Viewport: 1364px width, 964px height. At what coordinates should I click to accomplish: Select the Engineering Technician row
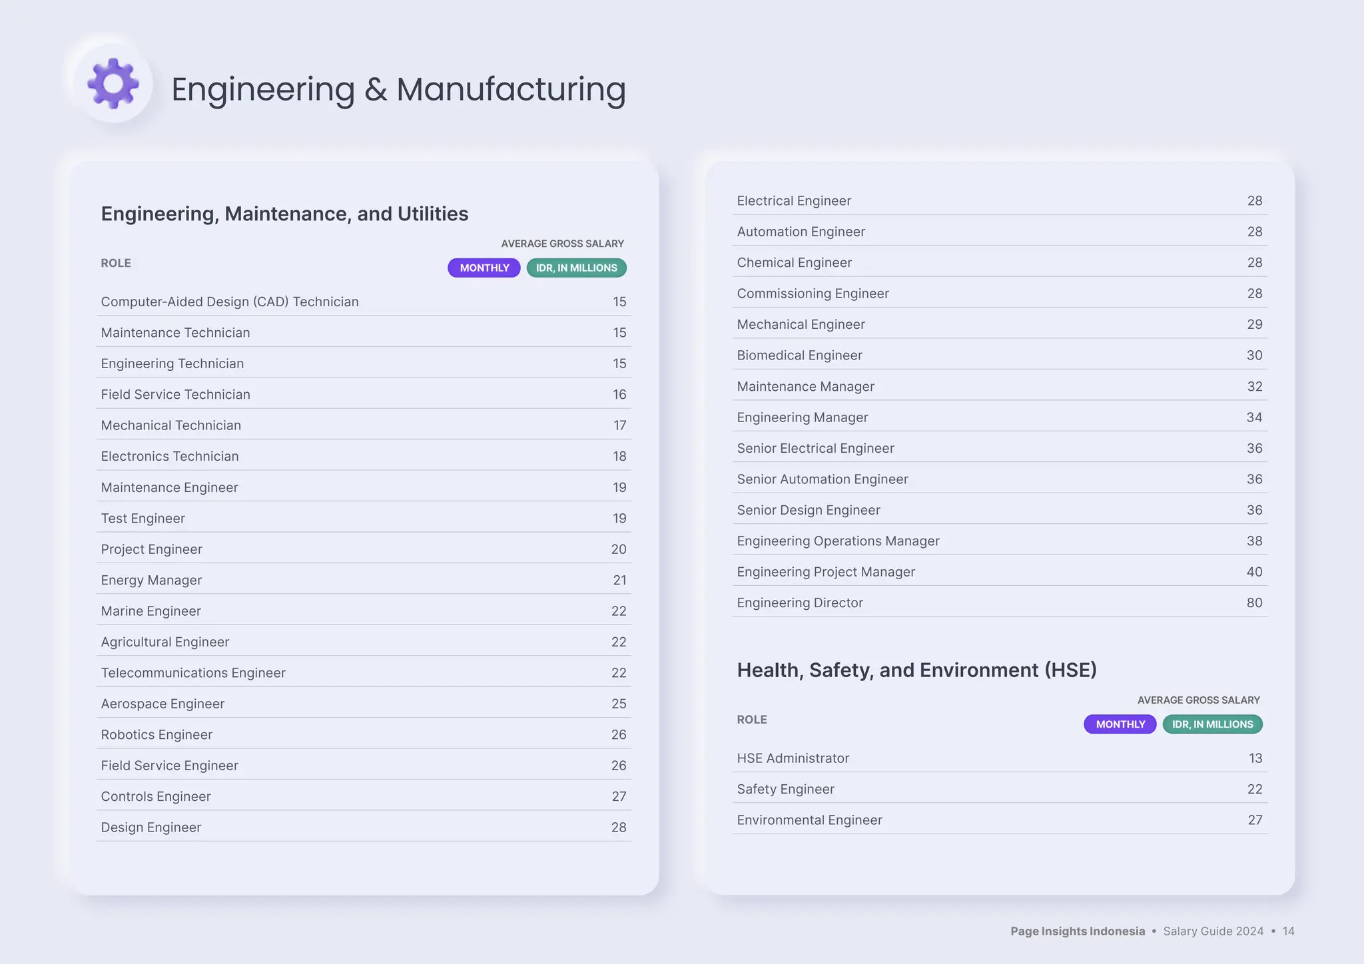tap(364, 363)
